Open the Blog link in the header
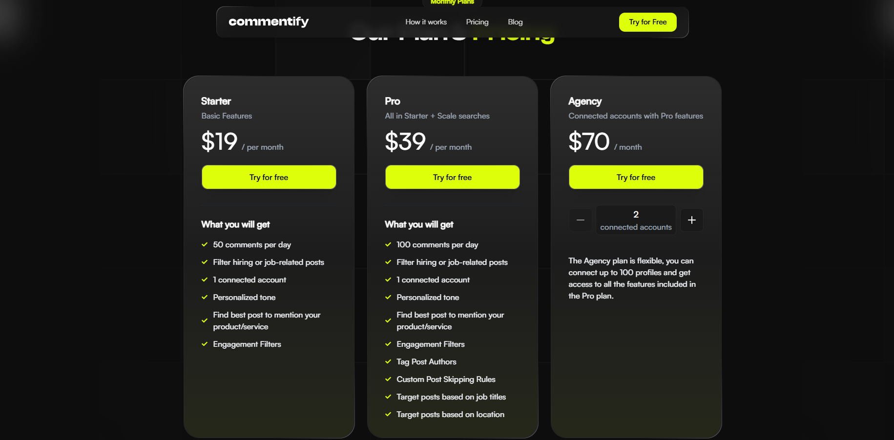This screenshot has height=440, width=894. coord(515,22)
